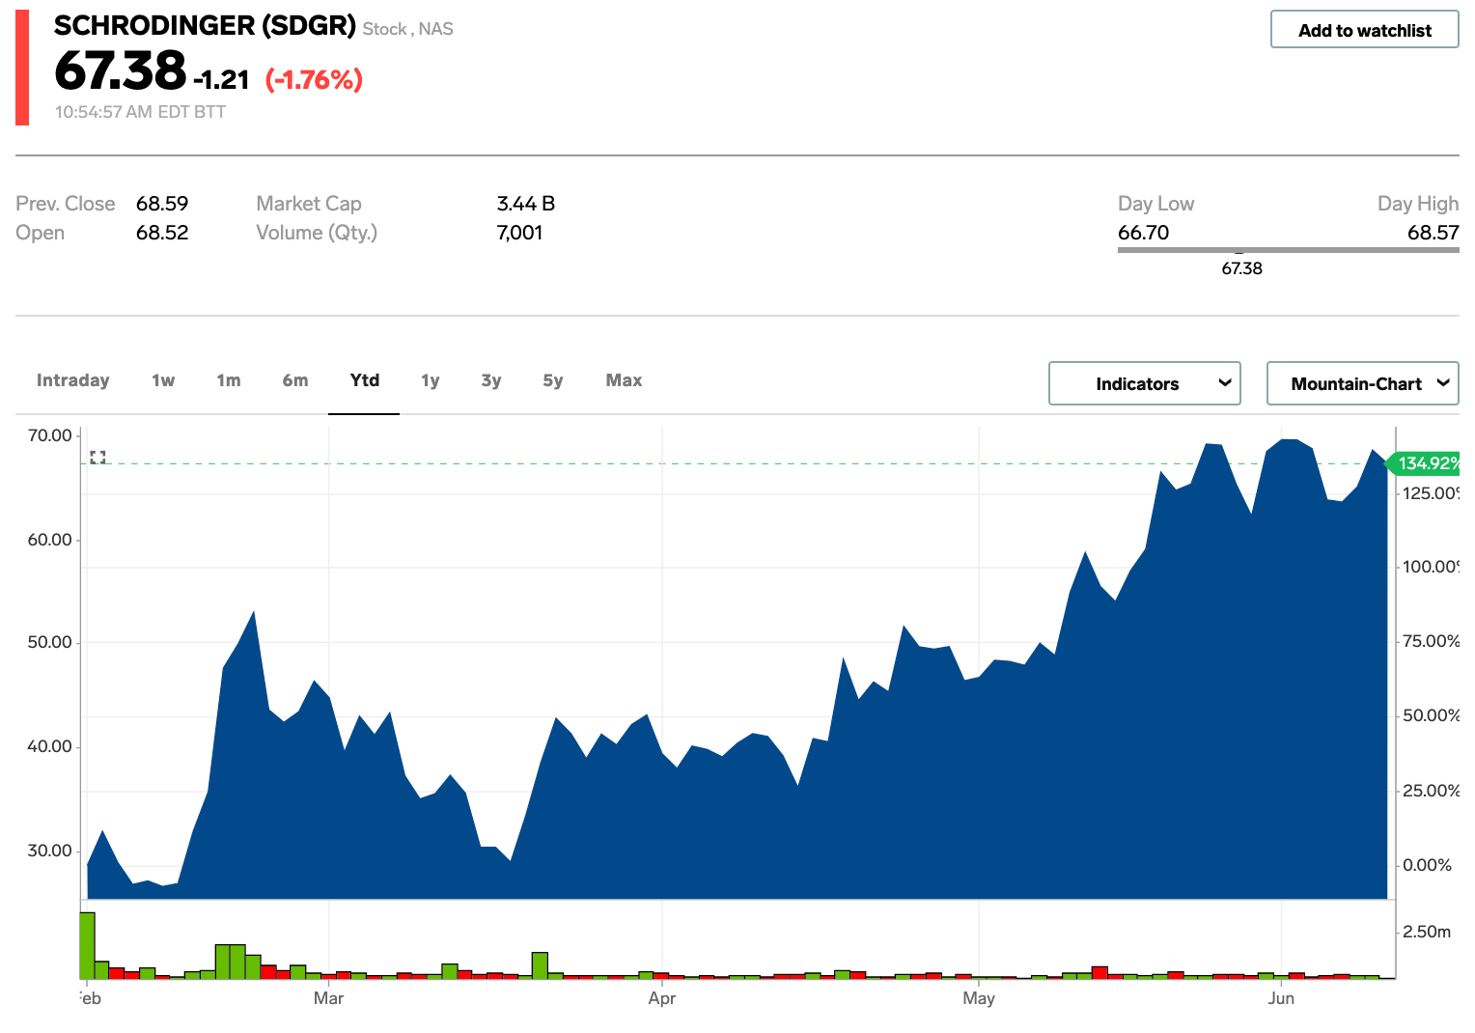The image size is (1475, 1033).
Task: Select the 1w time range tab
Action: [x=163, y=380]
